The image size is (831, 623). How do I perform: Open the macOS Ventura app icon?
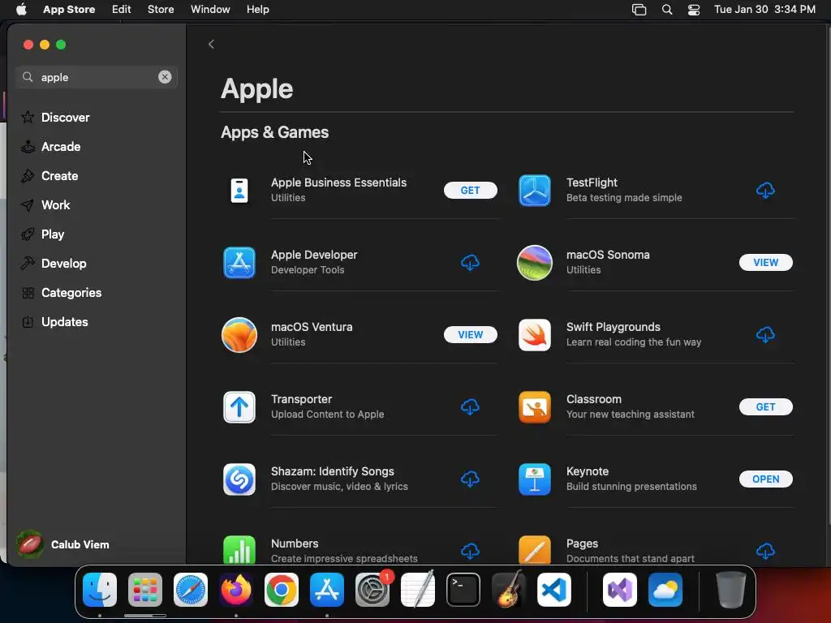pyautogui.click(x=239, y=335)
